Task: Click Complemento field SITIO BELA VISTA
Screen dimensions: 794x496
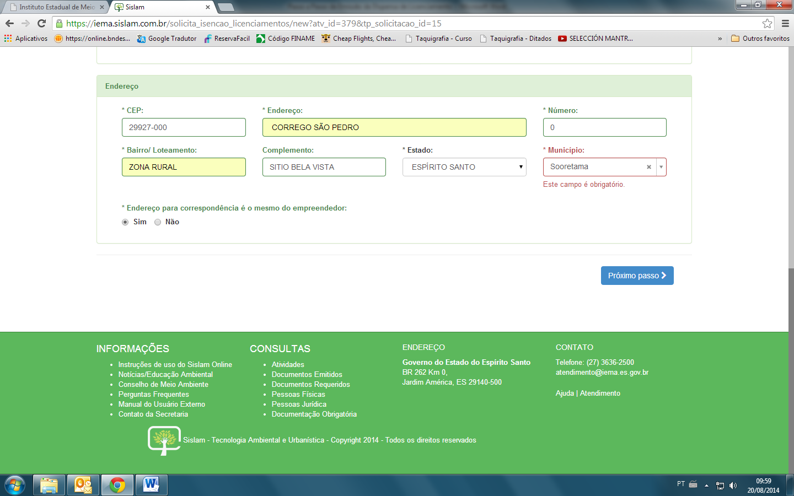Action: (x=324, y=167)
